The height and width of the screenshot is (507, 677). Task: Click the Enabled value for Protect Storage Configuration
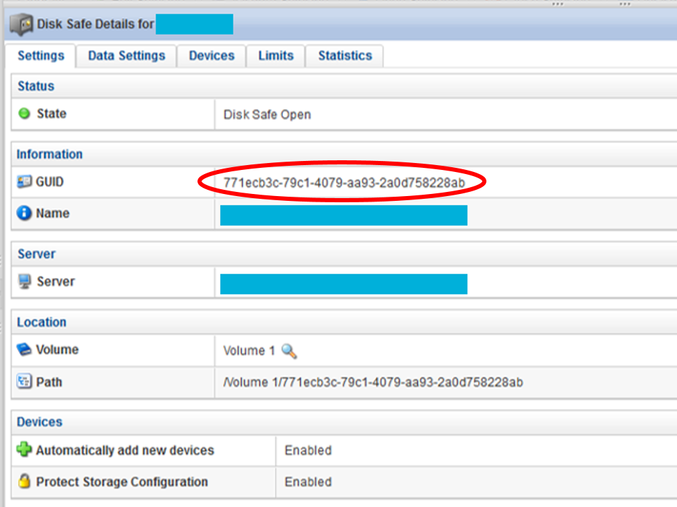(308, 482)
